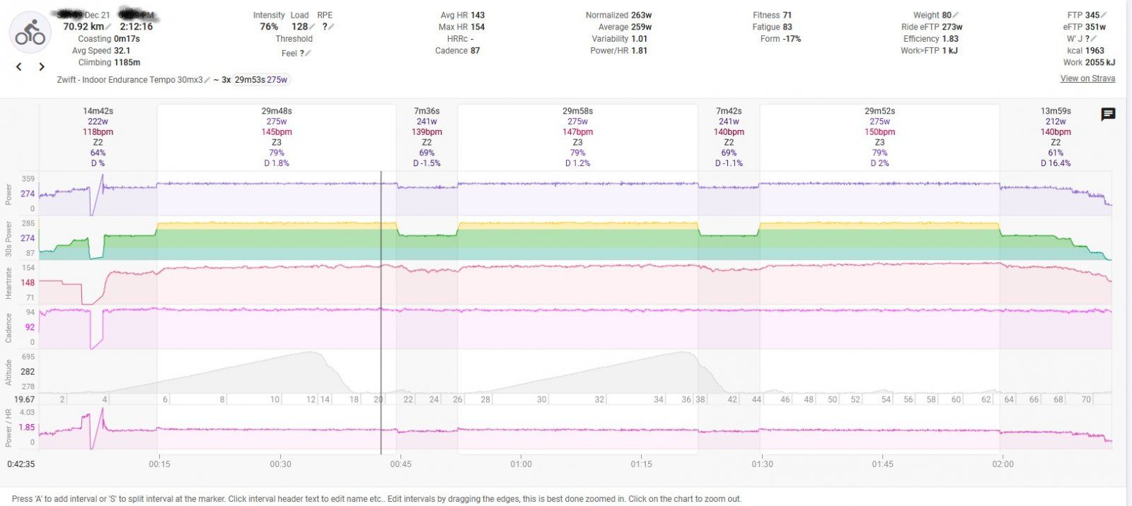Edit W' J value with pencil icon
1132x506 pixels.
pyautogui.click(x=1093, y=39)
